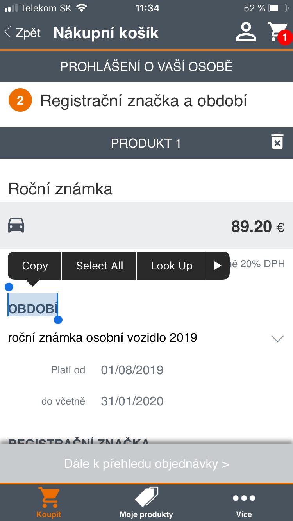Screen dimensions: 293x521
Task: Tap step 2 orange number badge
Action: [x=20, y=101]
